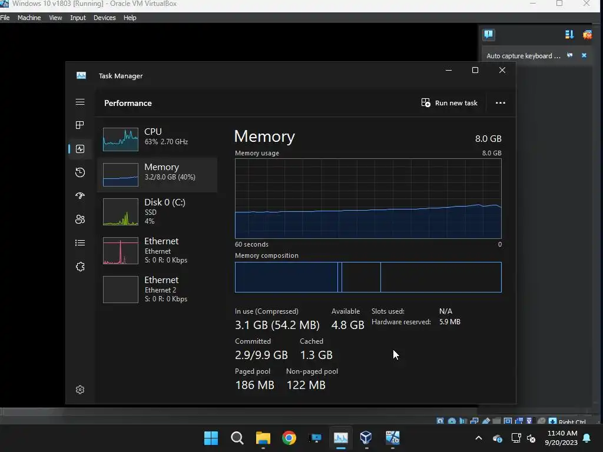Screen dimensions: 603x452
Task: Open the three-dot more options menu
Action: point(501,103)
